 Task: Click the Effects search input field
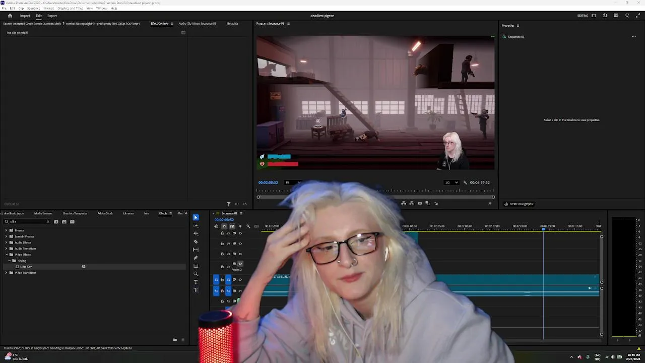(x=28, y=222)
